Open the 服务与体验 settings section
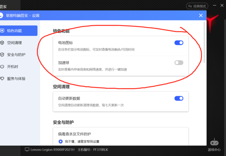 pos(18,79)
